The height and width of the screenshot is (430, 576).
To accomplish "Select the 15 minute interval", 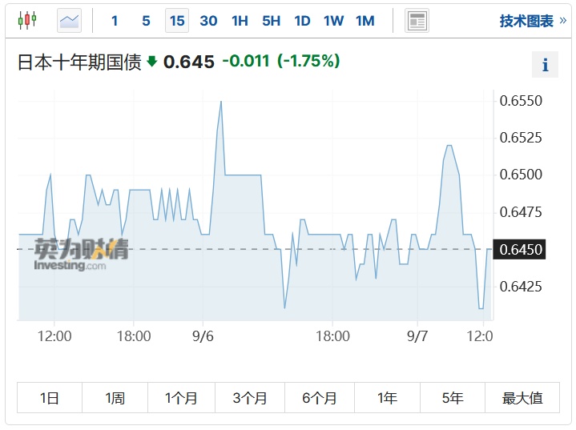I will (177, 21).
